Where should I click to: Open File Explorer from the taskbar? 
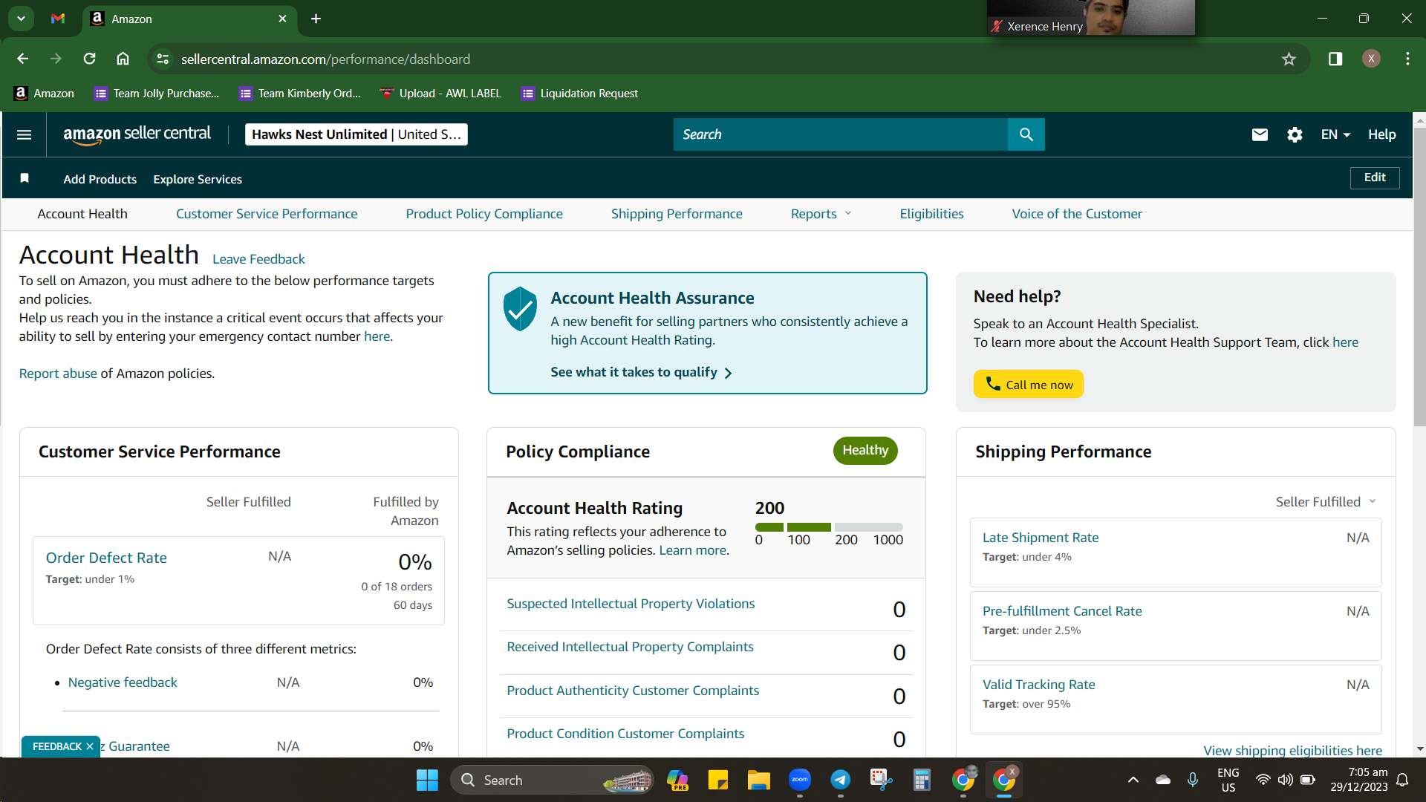(x=758, y=780)
